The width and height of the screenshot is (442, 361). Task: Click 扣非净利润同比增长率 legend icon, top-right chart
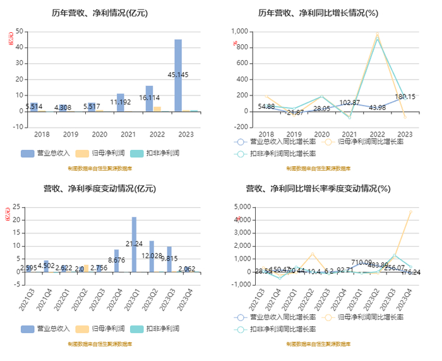tap(241, 154)
